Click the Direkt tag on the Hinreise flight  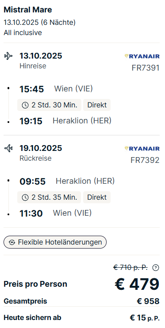(x=97, y=105)
